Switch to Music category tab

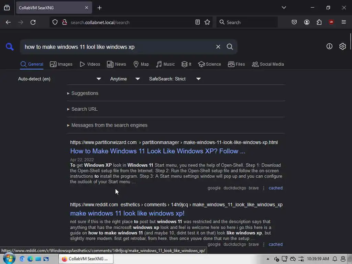pos(165,64)
